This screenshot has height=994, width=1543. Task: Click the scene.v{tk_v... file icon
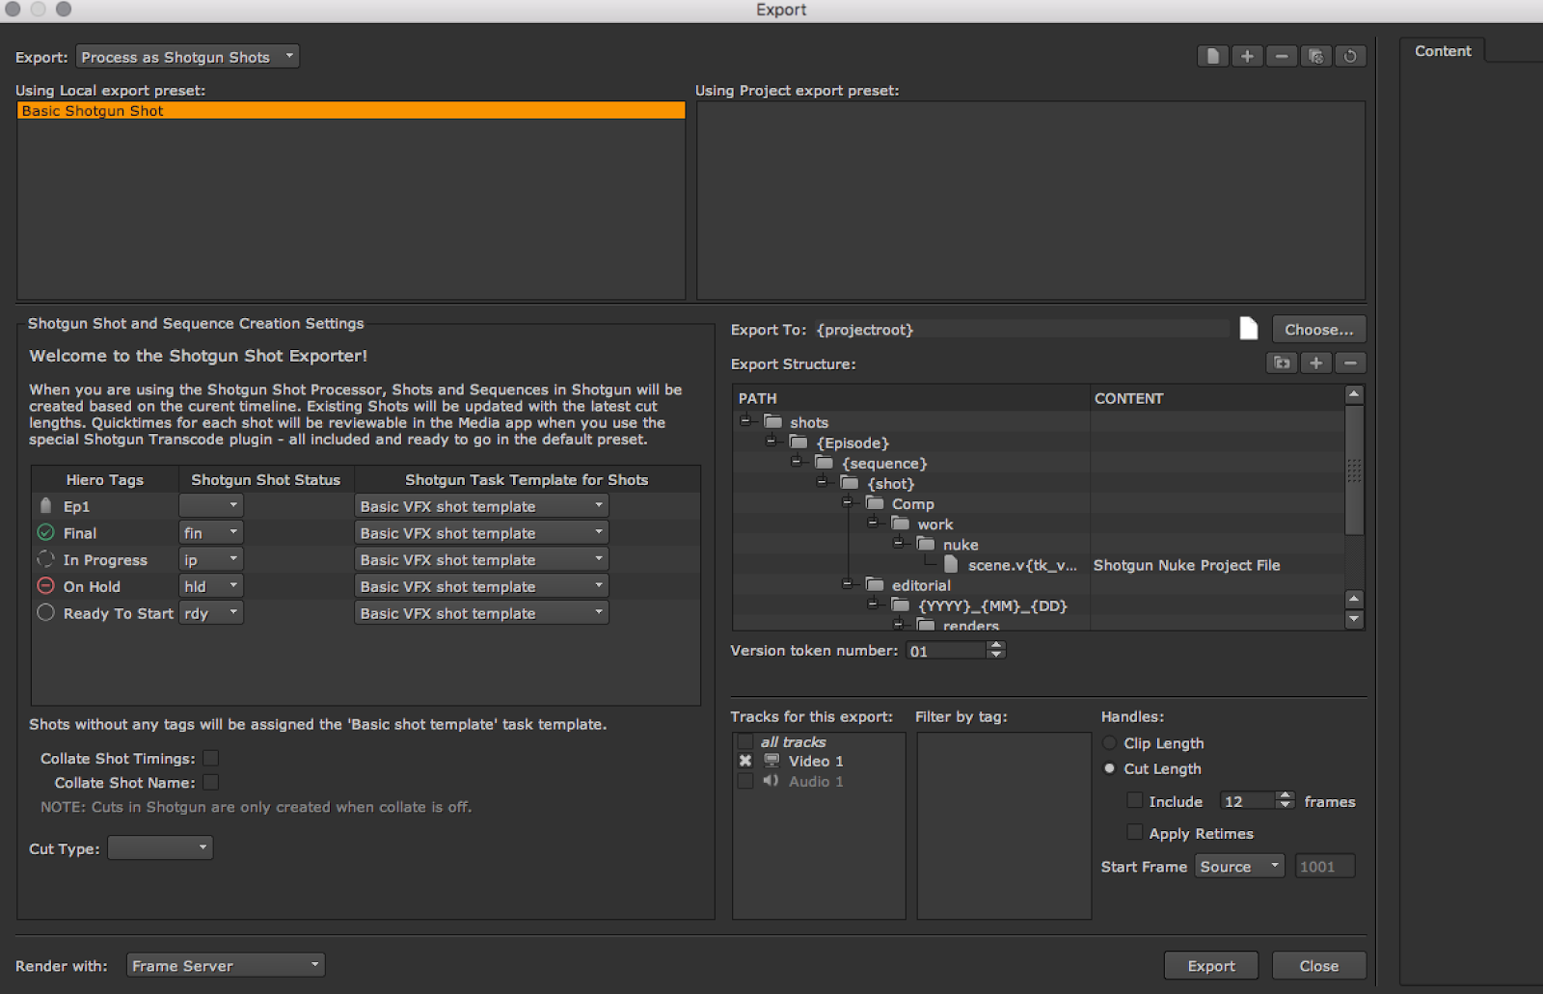click(x=952, y=564)
